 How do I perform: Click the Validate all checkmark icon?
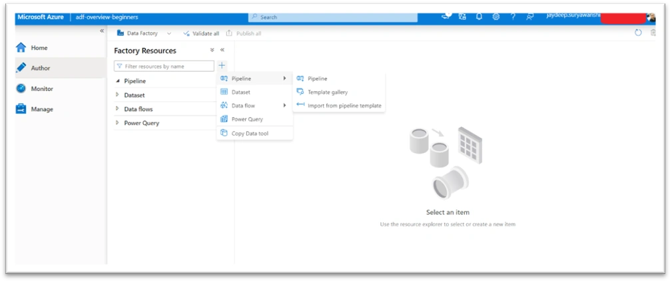tap(186, 33)
